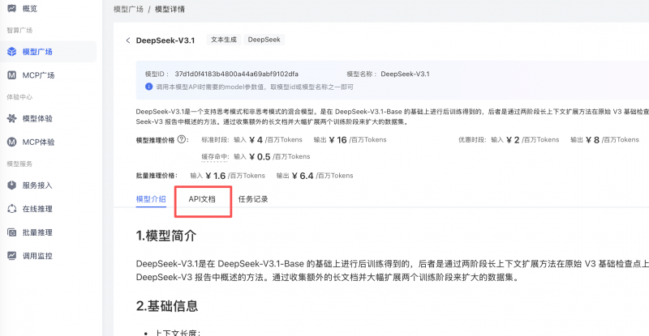Viewport: 649px width, 336px height.
Task: Click the 概览 overview sidebar icon
Action: 12,8
